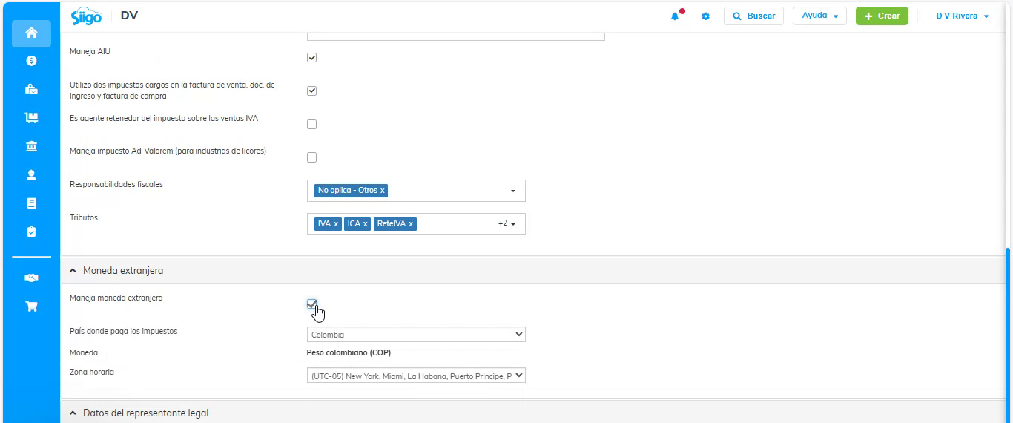Image resolution: width=1013 pixels, height=423 pixels.
Task: Open the shopping cart icon in sidebar
Action: coord(31,306)
